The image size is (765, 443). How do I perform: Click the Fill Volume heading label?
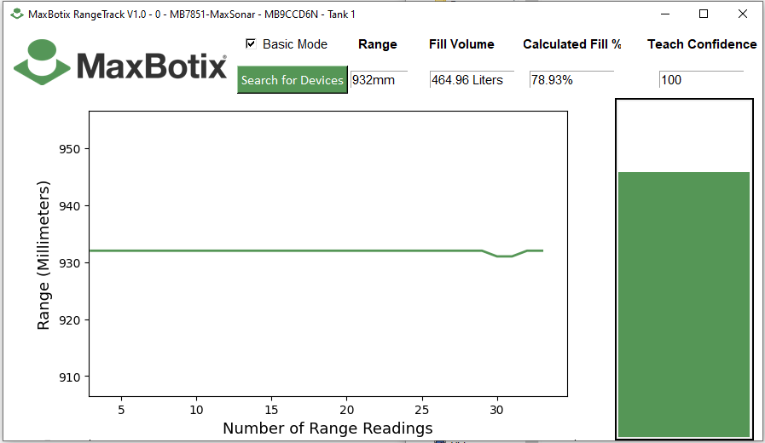461,44
